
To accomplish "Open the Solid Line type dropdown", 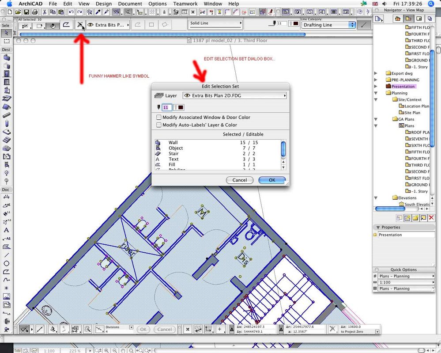I will pyautogui.click(x=216, y=23).
